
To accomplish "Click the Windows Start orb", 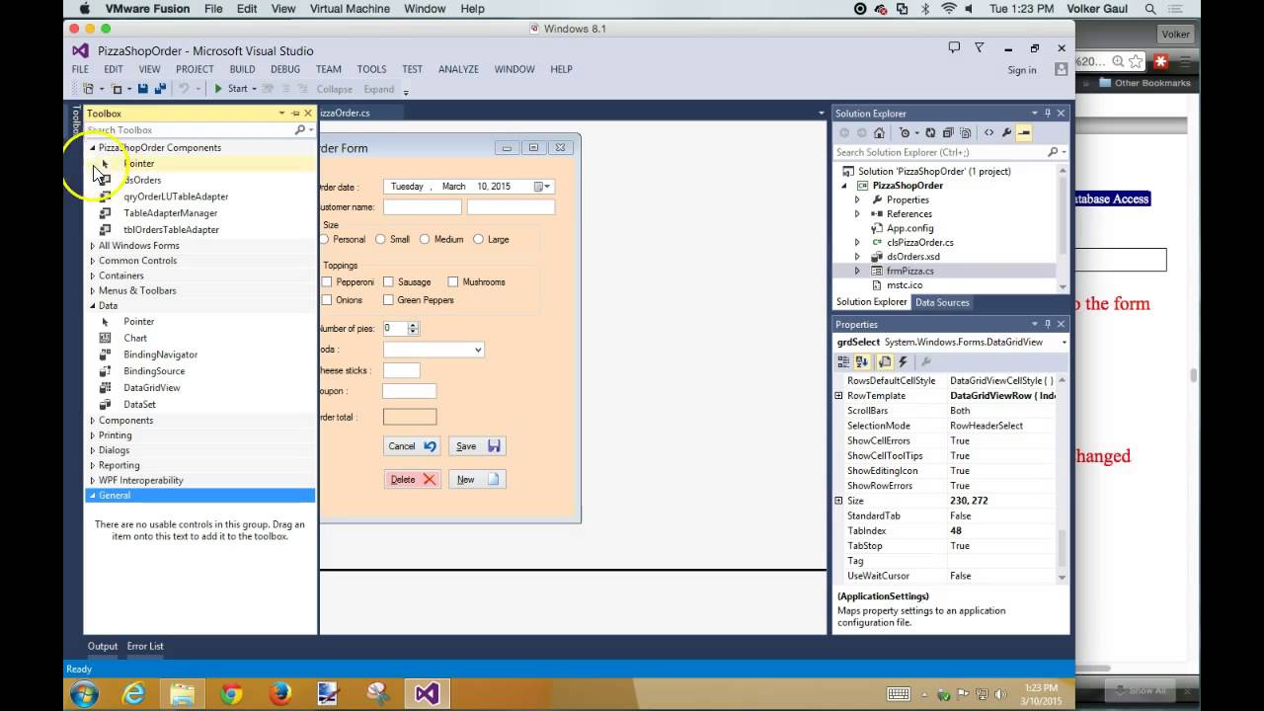I will click(x=83, y=694).
